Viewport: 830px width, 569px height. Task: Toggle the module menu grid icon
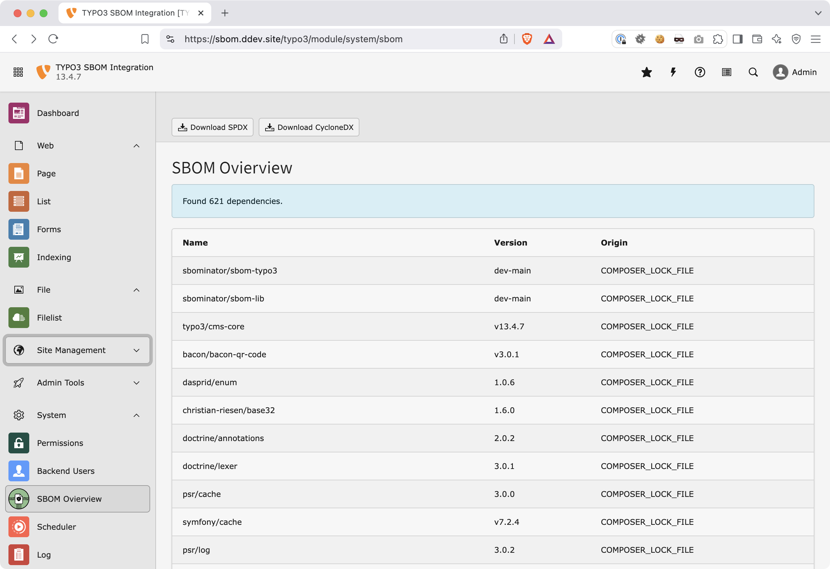pyautogui.click(x=18, y=72)
